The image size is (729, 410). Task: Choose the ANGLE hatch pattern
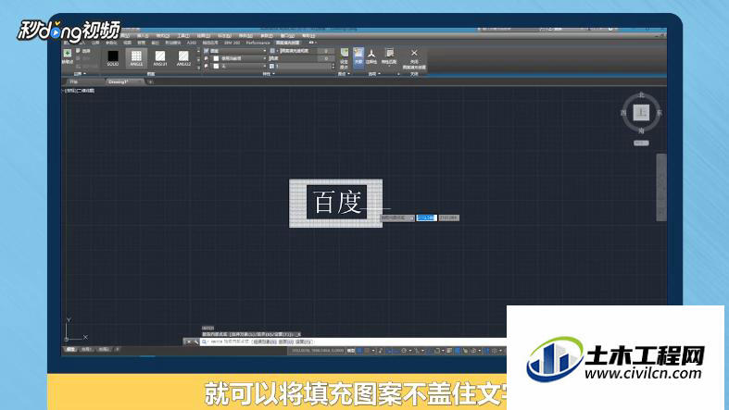136,58
